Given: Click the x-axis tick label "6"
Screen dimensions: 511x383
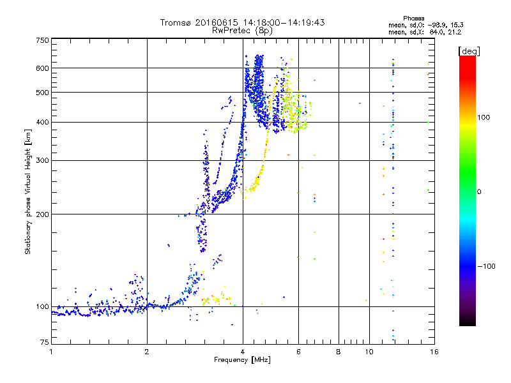Looking at the screenshot, I should pos(298,352).
